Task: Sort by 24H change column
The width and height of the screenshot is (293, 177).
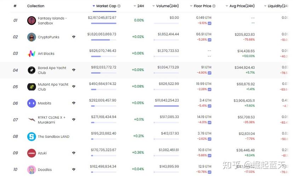Action: point(139,6)
